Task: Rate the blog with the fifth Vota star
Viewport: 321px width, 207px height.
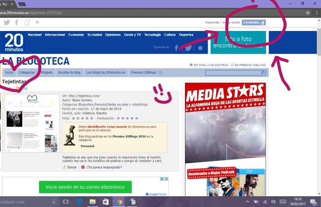Action: tap(91, 118)
